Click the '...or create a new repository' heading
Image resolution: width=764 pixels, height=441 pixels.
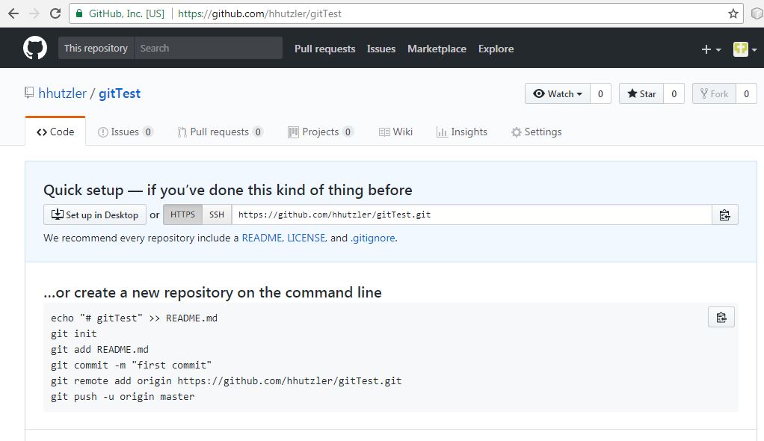[212, 292]
